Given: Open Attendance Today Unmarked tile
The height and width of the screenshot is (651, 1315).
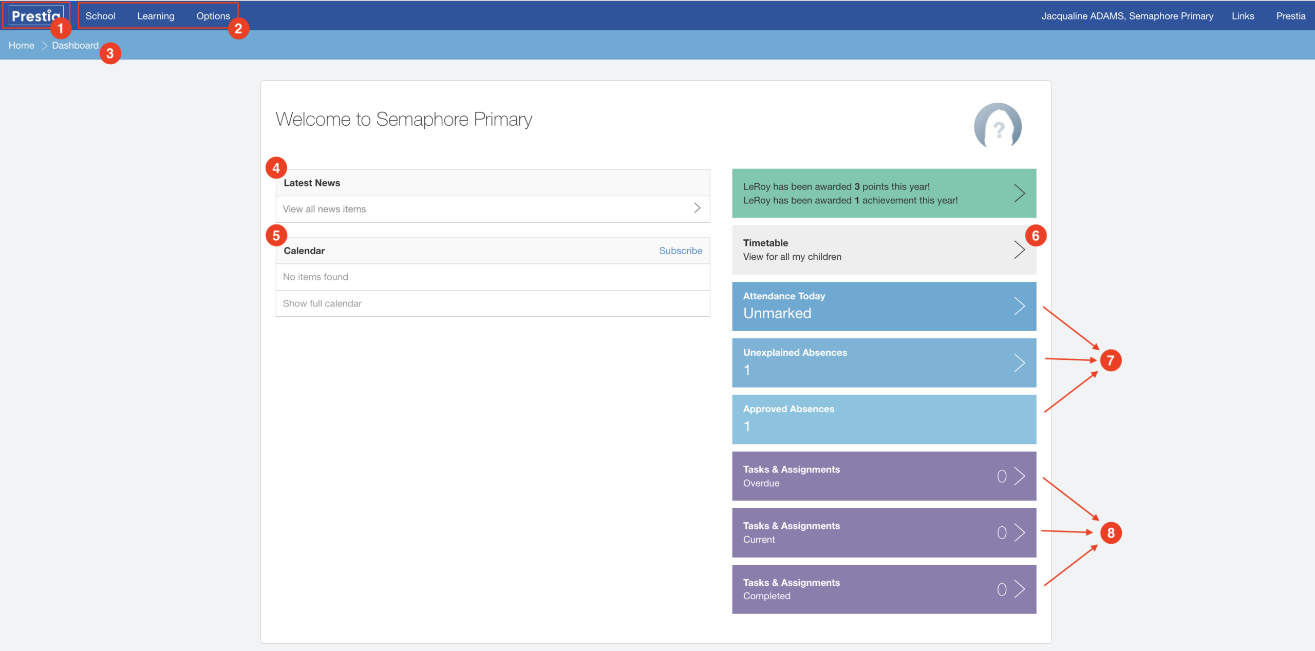Looking at the screenshot, I should coord(884,306).
